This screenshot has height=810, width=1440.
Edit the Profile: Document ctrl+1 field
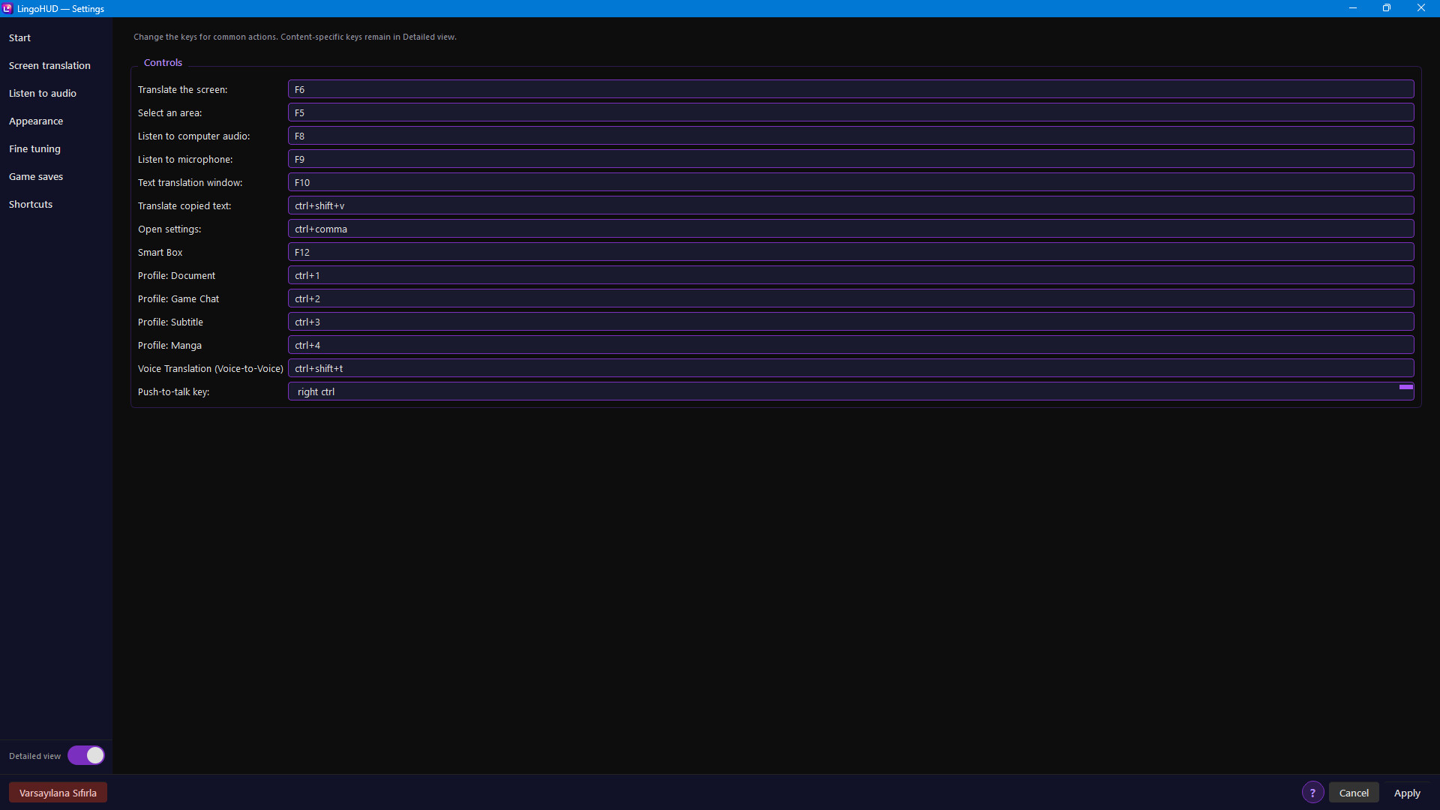pos(851,275)
